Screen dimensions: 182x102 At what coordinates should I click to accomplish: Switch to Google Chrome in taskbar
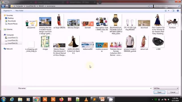tap(37, 99)
